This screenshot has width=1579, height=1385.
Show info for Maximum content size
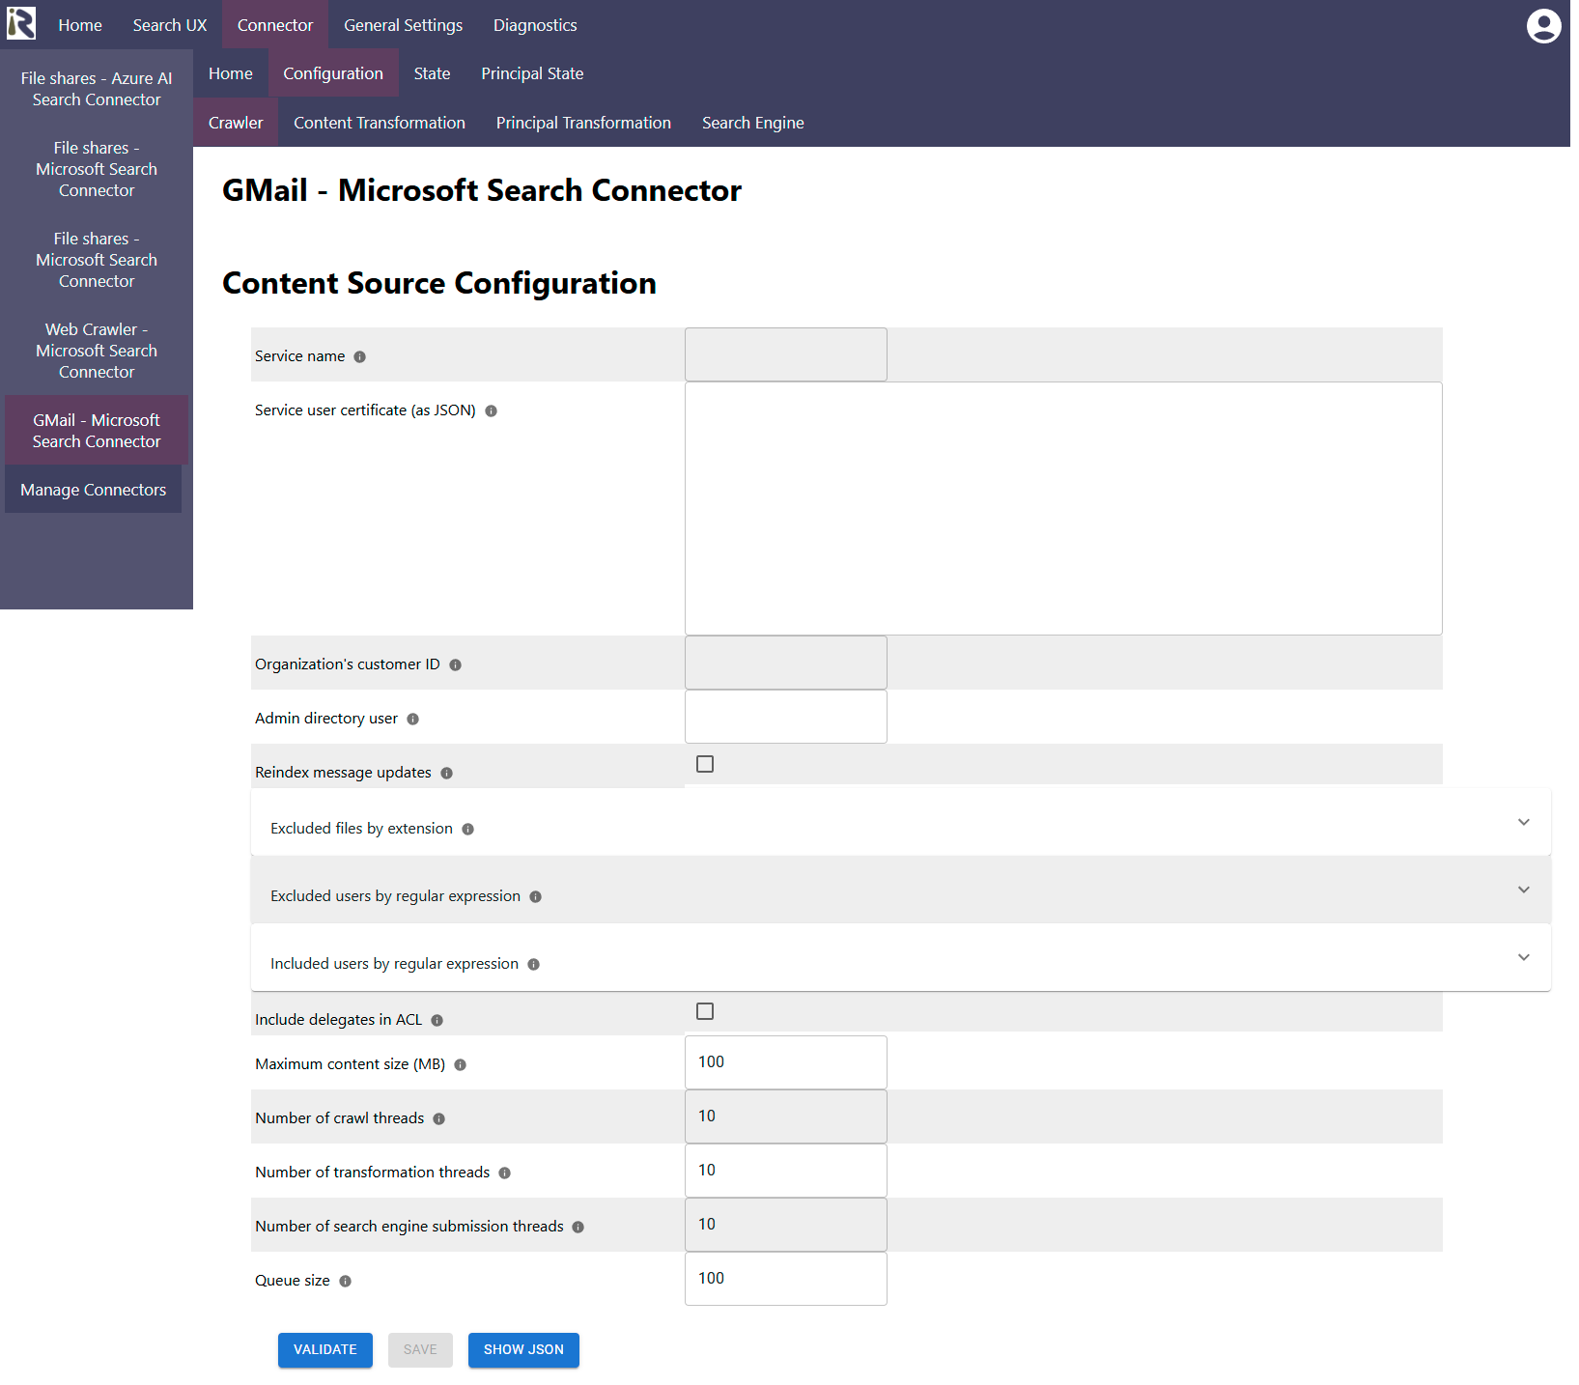[460, 1064]
